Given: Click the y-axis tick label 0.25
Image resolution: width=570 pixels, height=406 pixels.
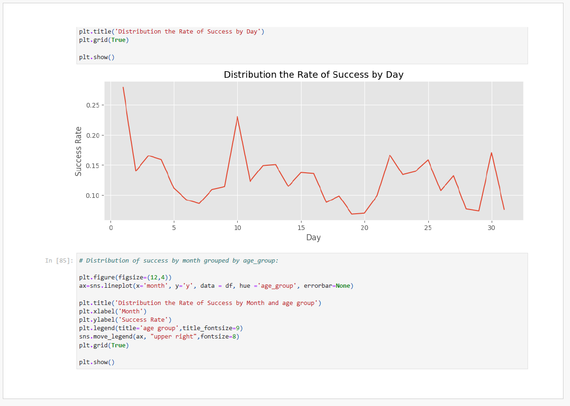Looking at the screenshot, I should click(93, 105).
